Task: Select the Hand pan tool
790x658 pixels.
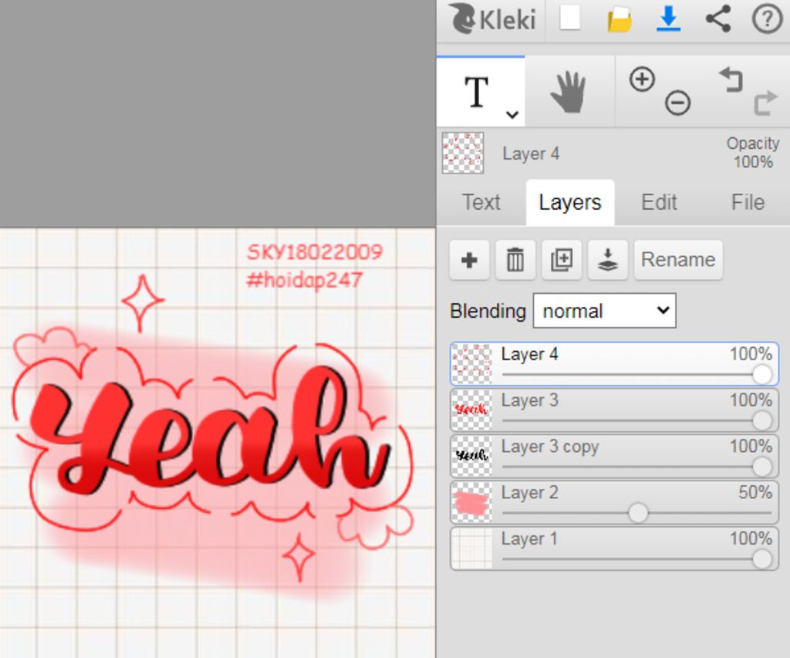Action: click(569, 92)
